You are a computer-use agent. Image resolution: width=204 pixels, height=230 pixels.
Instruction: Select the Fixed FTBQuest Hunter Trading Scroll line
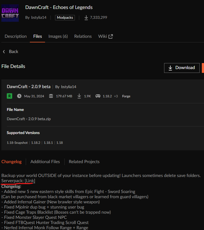click(45, 222)
